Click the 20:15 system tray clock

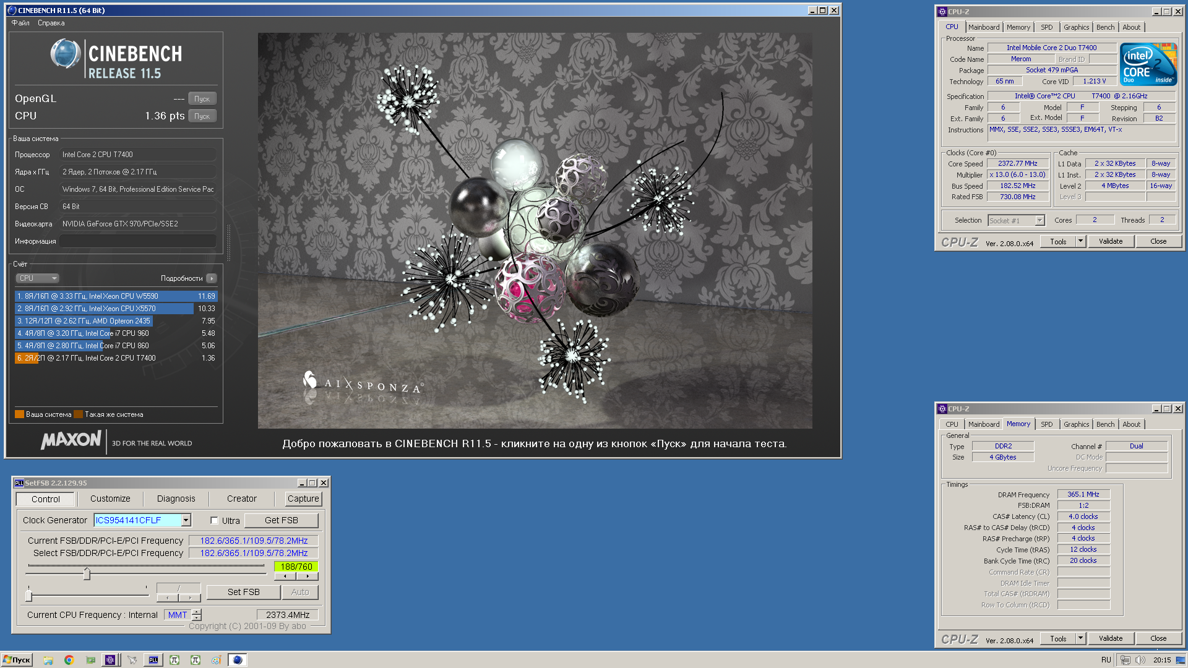pyautogui.click(x=1162, y=660)
